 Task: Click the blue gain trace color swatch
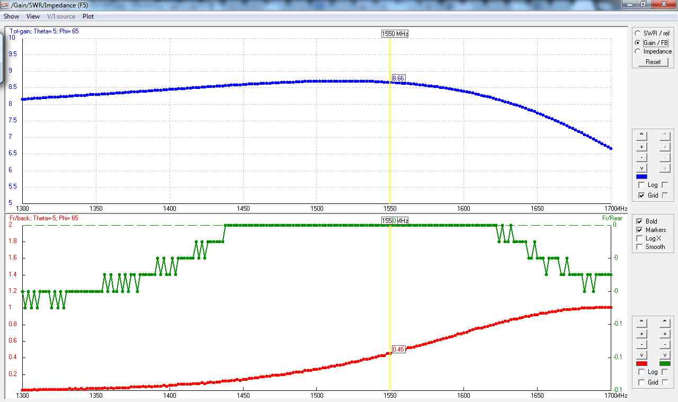click(641, 177)
